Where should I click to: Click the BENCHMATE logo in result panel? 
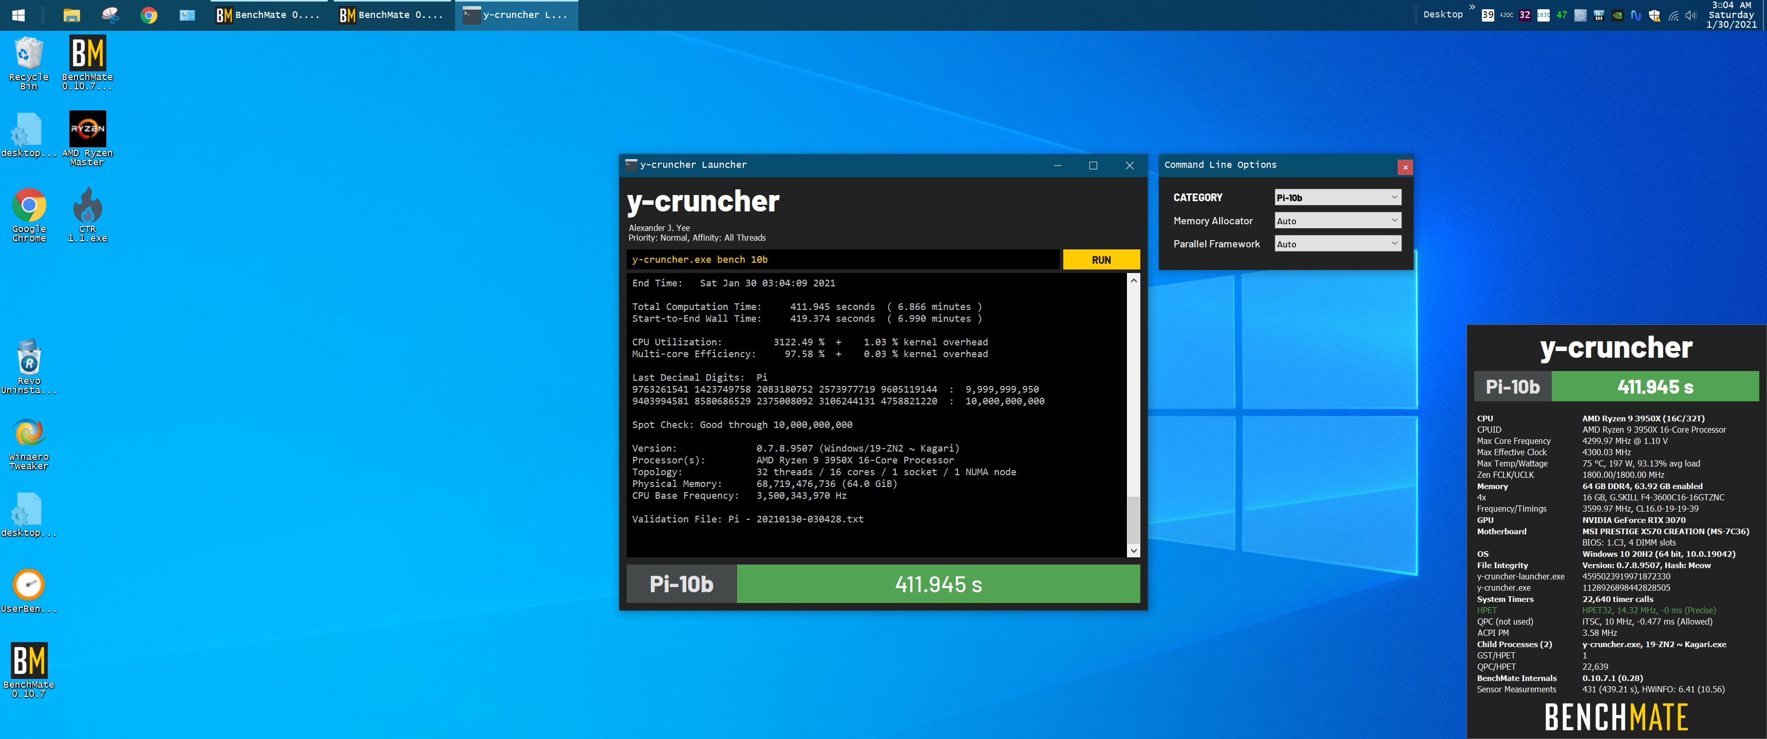tap(1615, 717)
